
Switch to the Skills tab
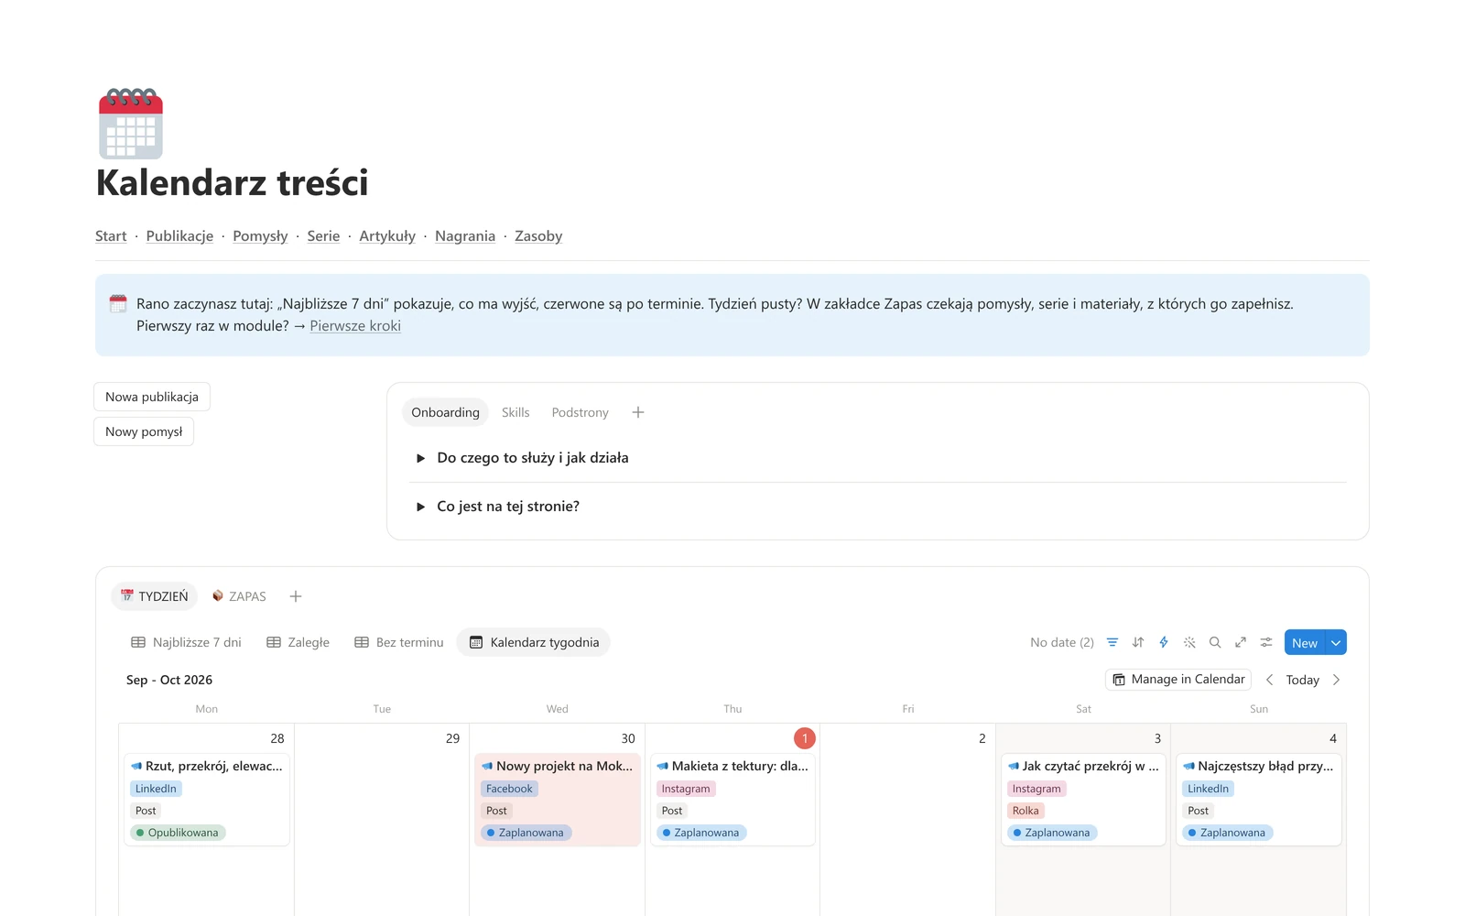click(515, 412)
